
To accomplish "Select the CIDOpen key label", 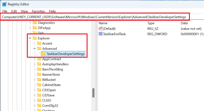I will 49,90.
